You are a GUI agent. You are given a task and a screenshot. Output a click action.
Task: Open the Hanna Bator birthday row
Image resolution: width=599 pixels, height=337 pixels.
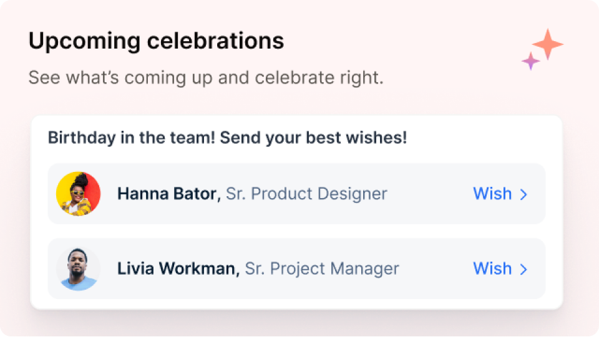coord(296,194)
